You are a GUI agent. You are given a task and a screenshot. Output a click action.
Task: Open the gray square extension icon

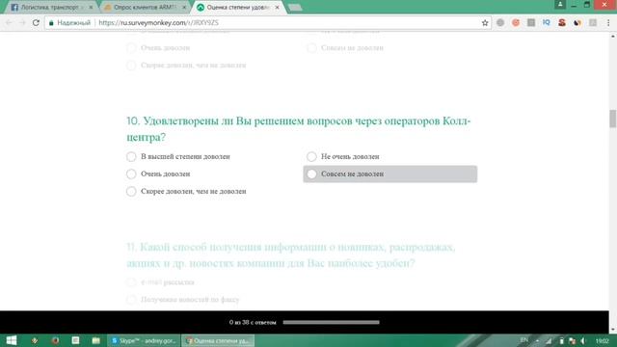pos(531,23)
